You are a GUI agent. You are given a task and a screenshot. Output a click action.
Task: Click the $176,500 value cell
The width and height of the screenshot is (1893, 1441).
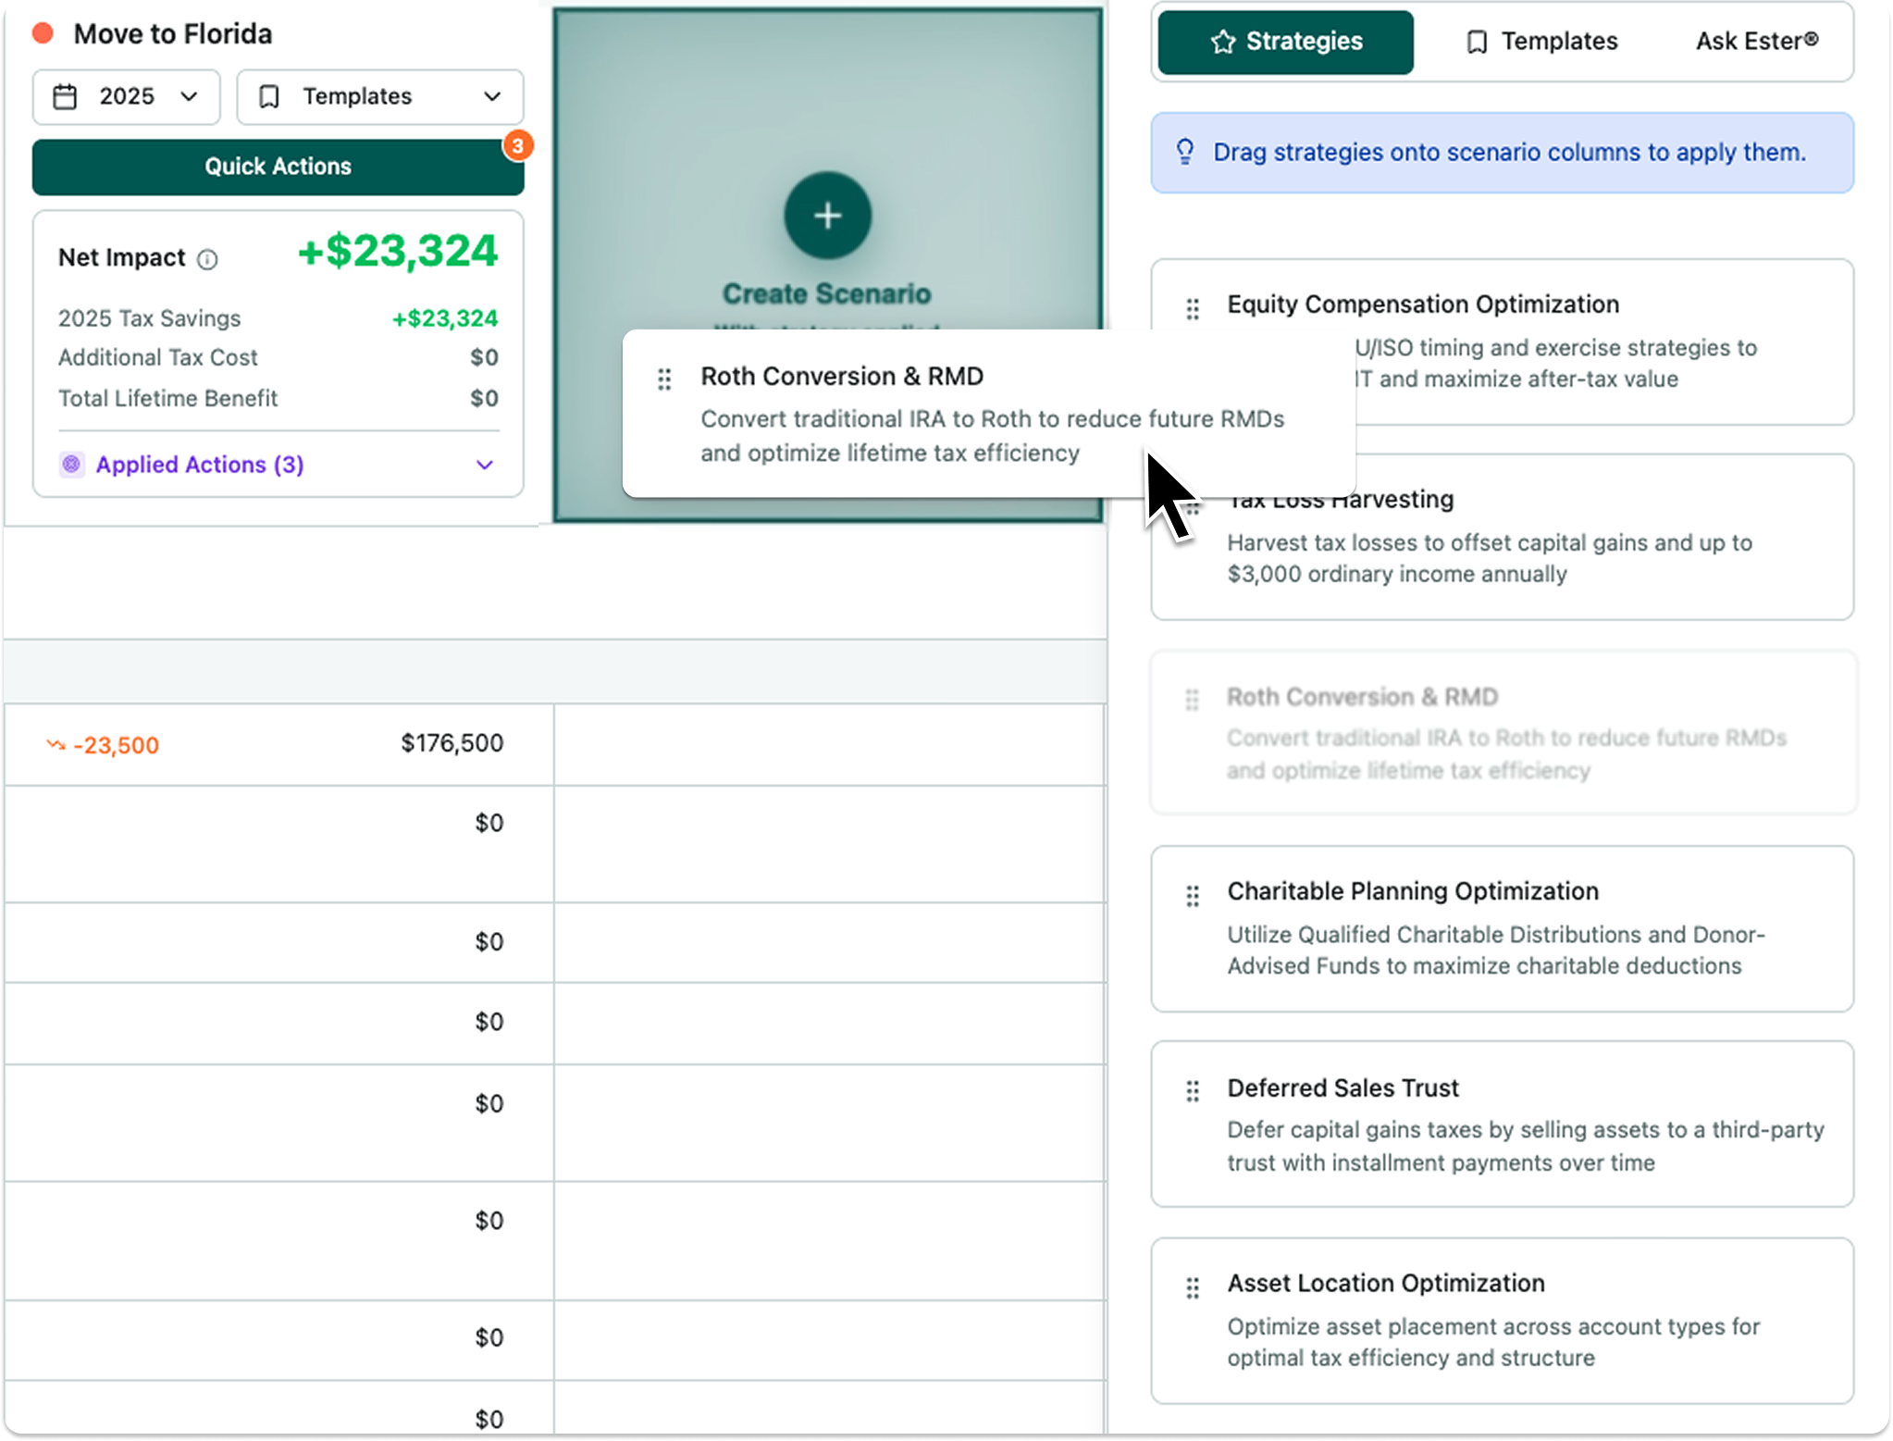(x=452, y=743)
